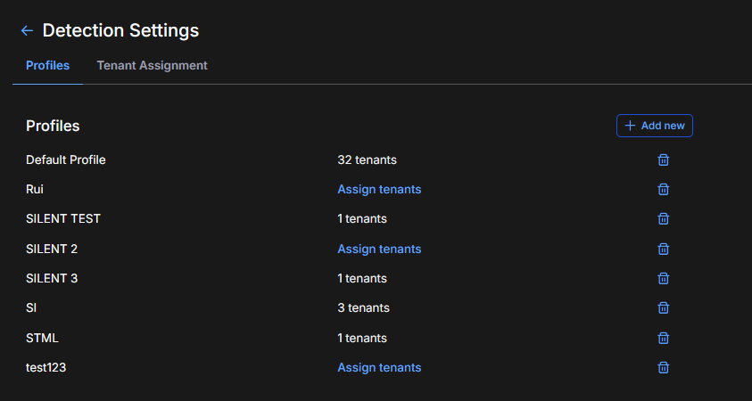This screenshot has height=401, width=752.
Task: Assign tenants to the Rui profile
Action: [379, 189]
